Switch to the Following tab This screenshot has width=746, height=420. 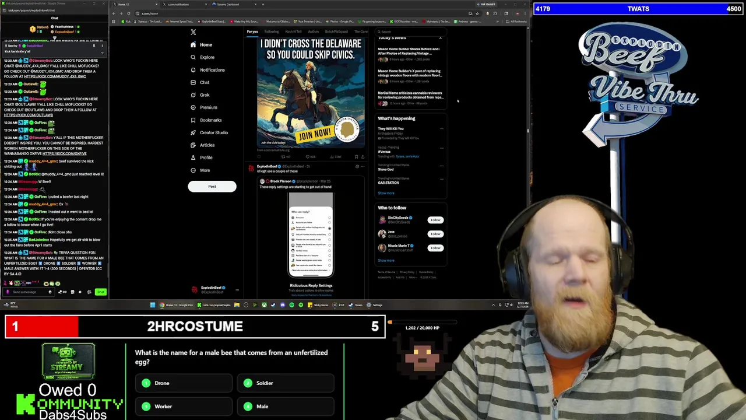pyautogui.click(x=272, y=32)
